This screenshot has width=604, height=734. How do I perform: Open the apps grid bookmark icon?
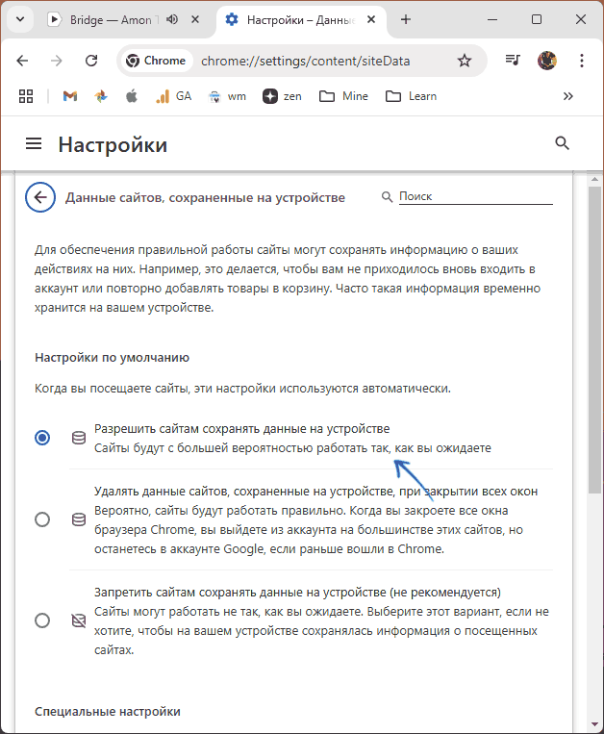[26, 96]
